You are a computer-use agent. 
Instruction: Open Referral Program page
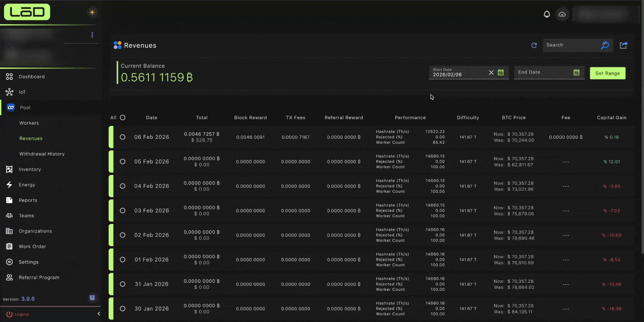[39, 277]
